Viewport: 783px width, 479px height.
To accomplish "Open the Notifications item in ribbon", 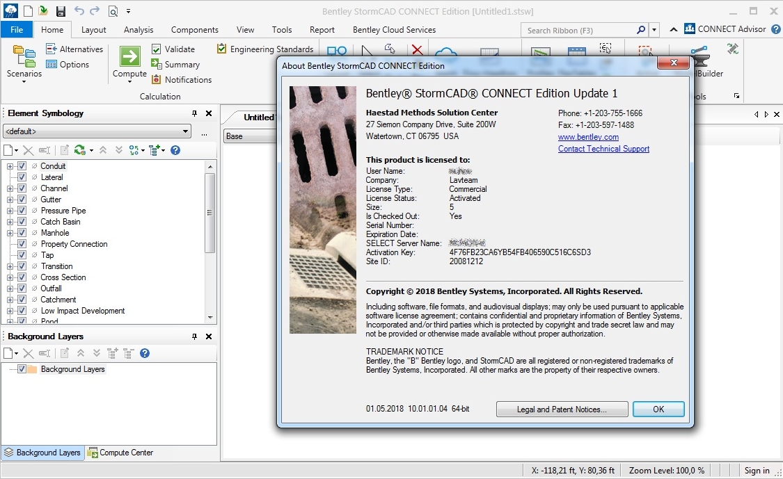I will coord(181,79).
